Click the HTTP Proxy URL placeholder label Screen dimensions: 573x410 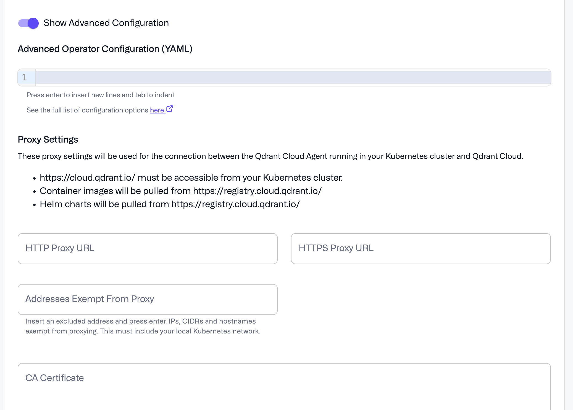59,248
